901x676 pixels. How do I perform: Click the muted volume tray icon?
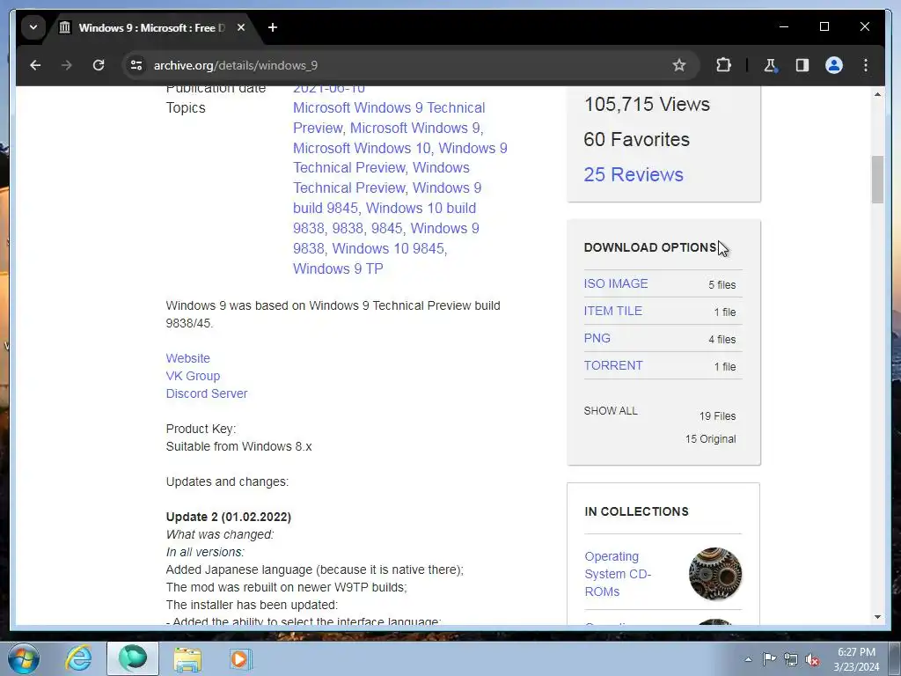tap(812, 659)
